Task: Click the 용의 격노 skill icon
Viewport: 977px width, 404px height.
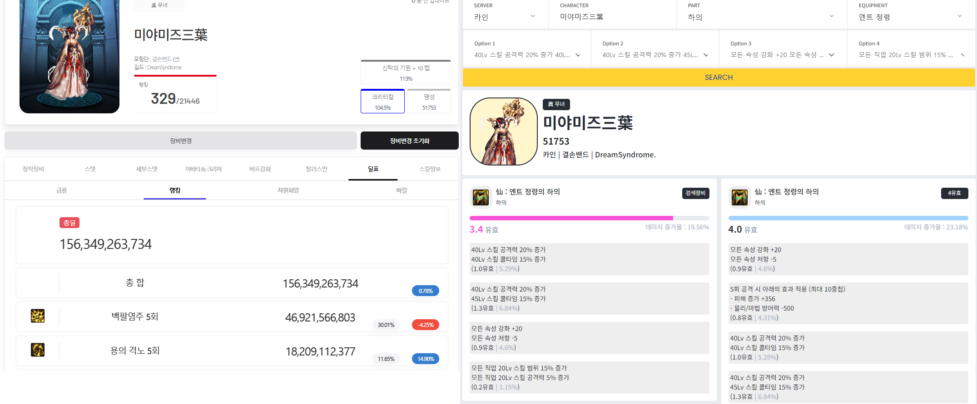Action: [38, 350]
